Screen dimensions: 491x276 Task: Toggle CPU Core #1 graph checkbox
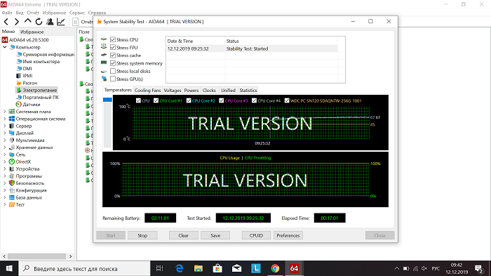pos(156,100)
